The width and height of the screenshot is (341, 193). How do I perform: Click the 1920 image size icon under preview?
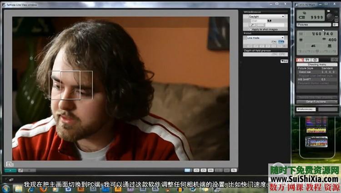click(x=9, y=163)
